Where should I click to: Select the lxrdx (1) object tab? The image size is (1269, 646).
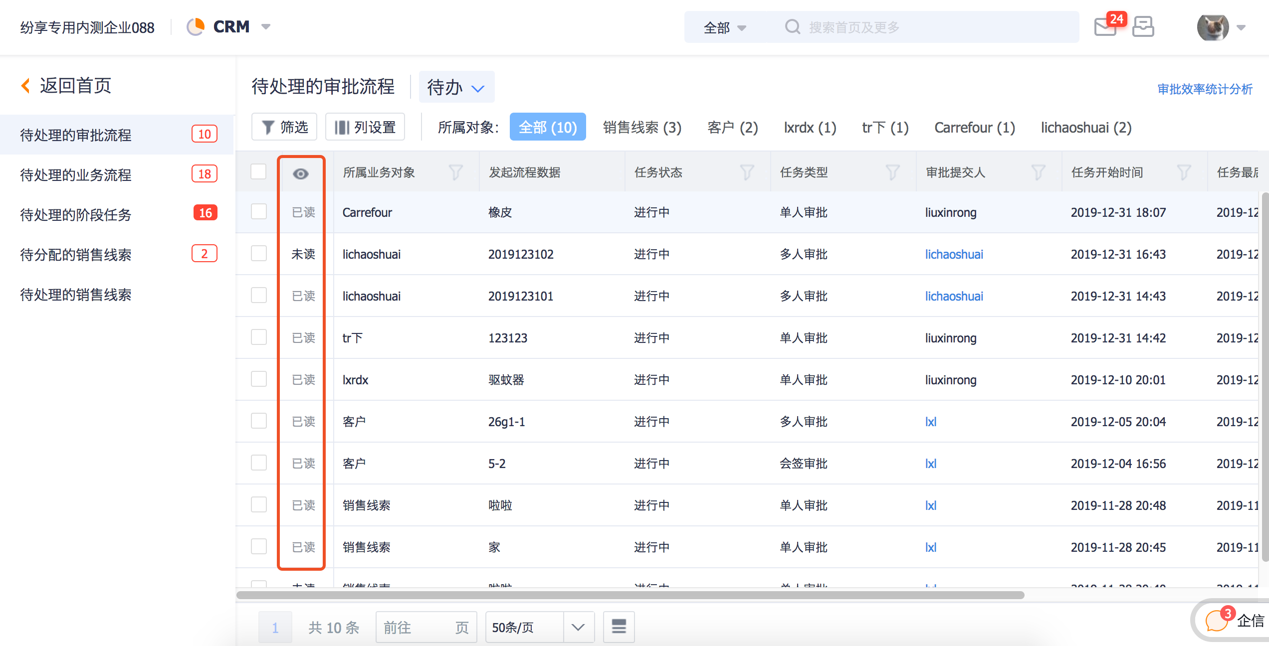tap(810, 128)
